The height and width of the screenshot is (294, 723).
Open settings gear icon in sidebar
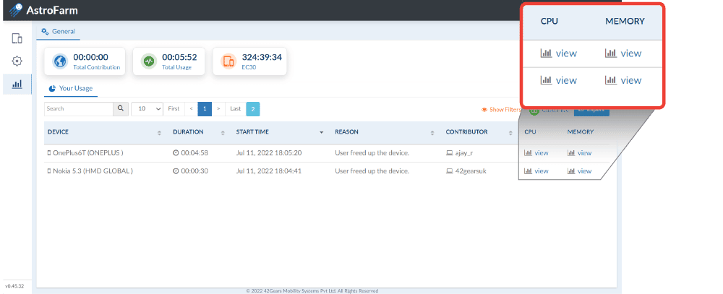coord(17,61)
